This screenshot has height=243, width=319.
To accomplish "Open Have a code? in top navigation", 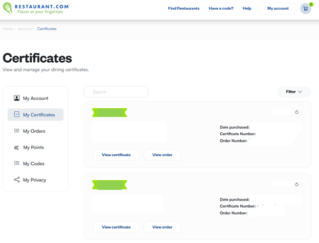I will pyautogui.click(x=221, y=8).
